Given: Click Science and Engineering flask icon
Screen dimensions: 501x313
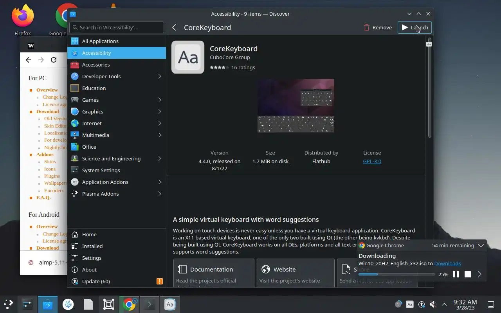Looking at the screenshot, I should click(75, 158).
